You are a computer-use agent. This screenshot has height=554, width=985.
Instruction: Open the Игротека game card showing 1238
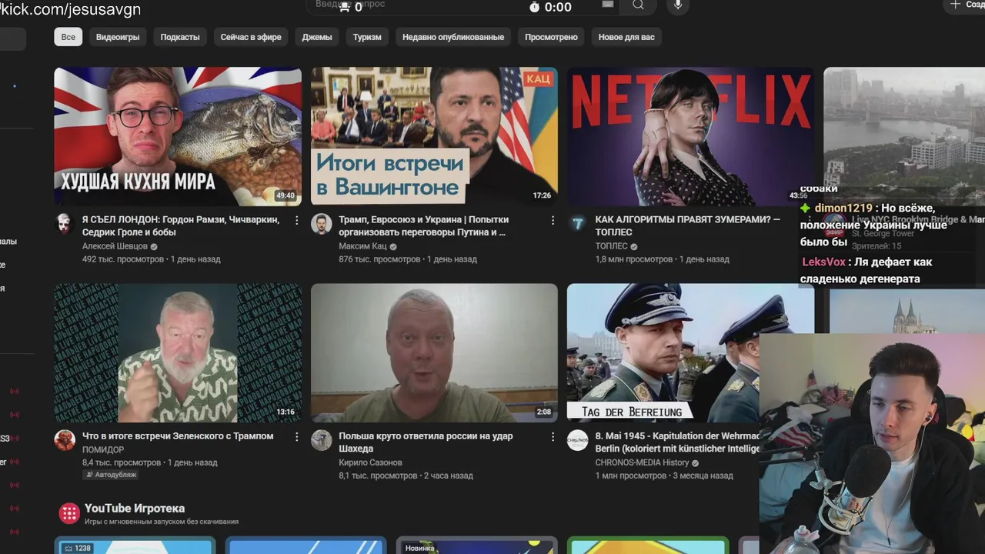point(135,546)
